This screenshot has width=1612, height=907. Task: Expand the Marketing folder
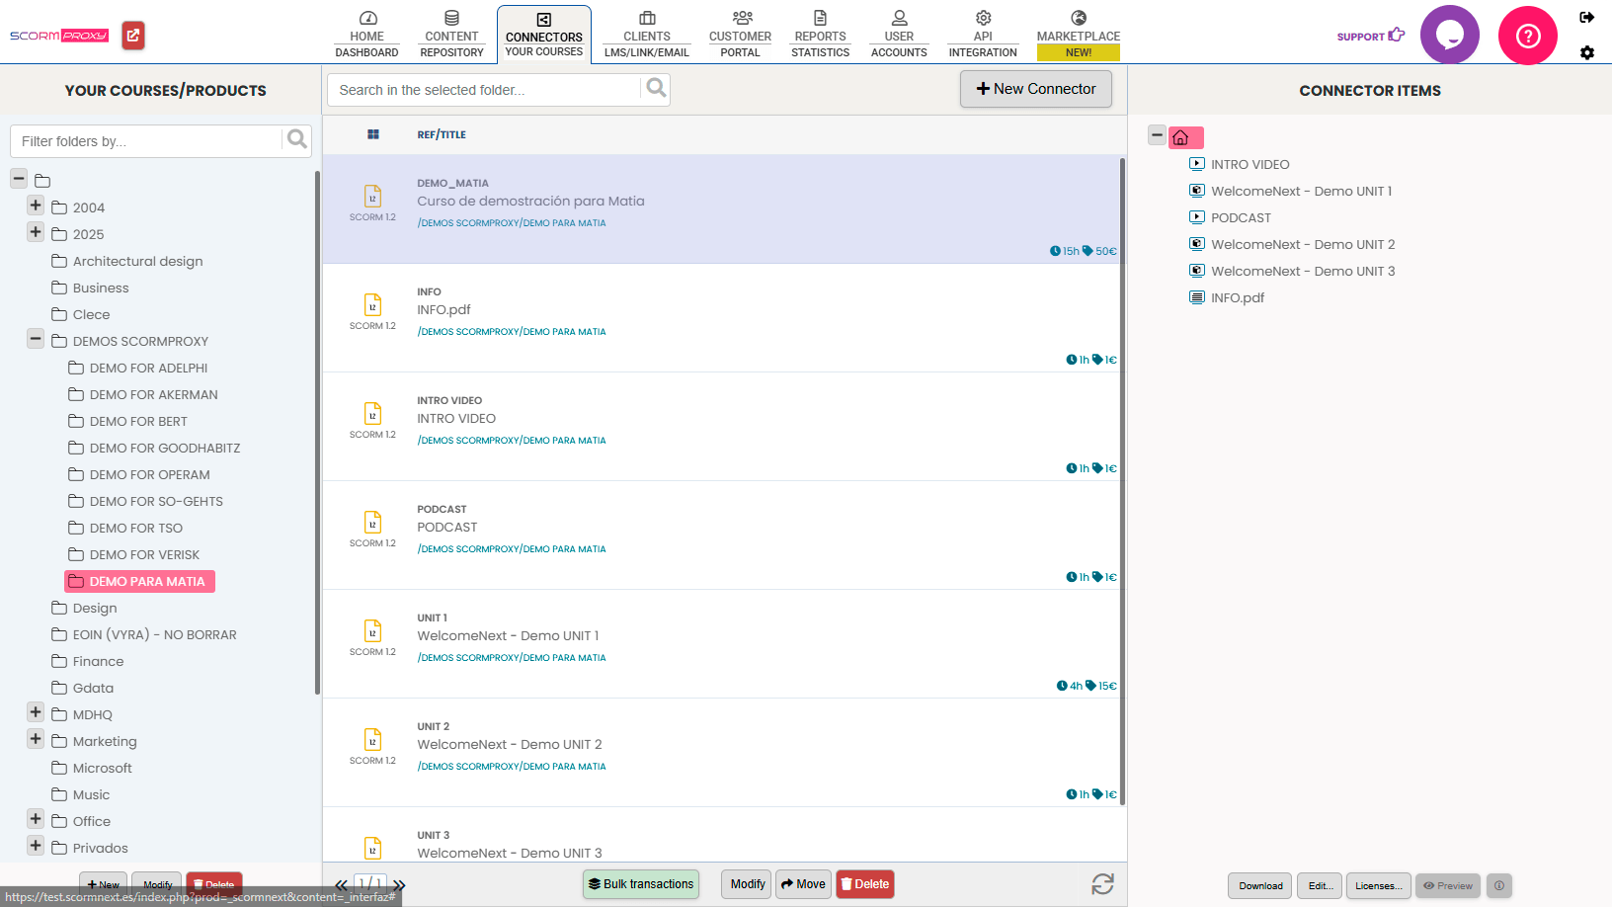click(x=36, y=739)
